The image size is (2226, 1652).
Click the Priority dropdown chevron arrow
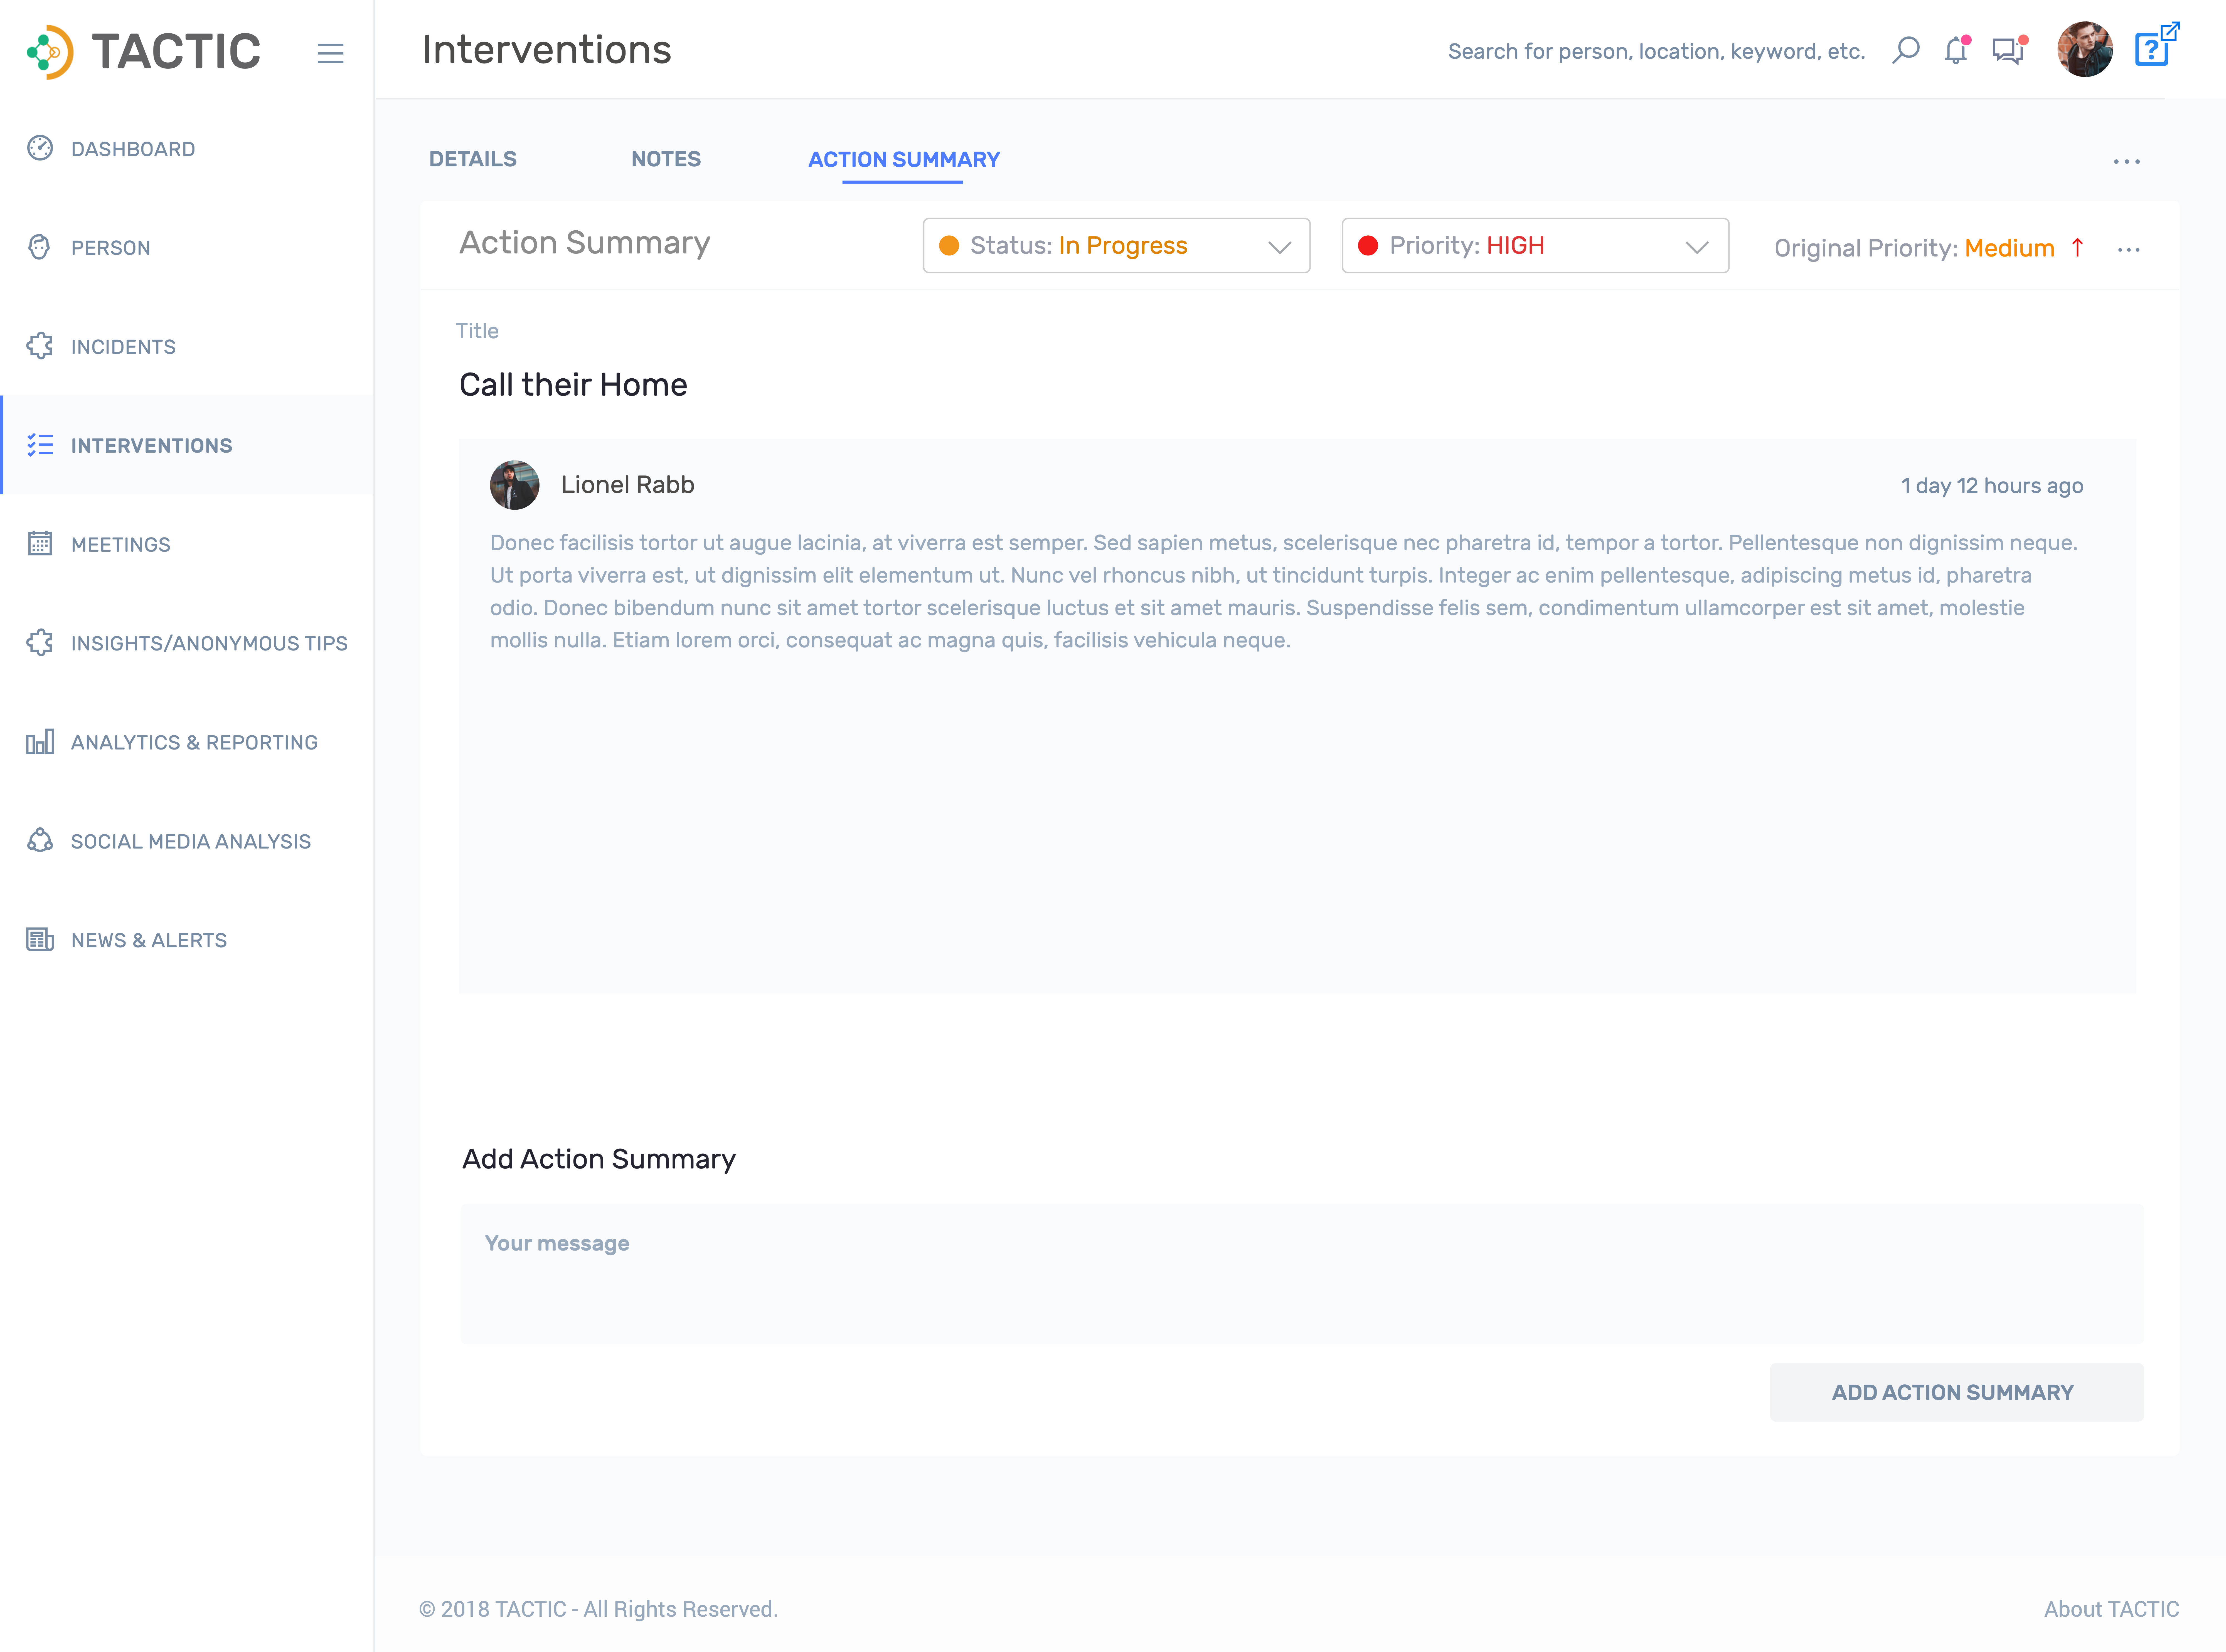tap(1697, 247)
